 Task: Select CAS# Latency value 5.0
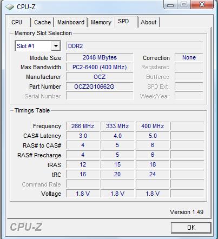coord(153,136)
